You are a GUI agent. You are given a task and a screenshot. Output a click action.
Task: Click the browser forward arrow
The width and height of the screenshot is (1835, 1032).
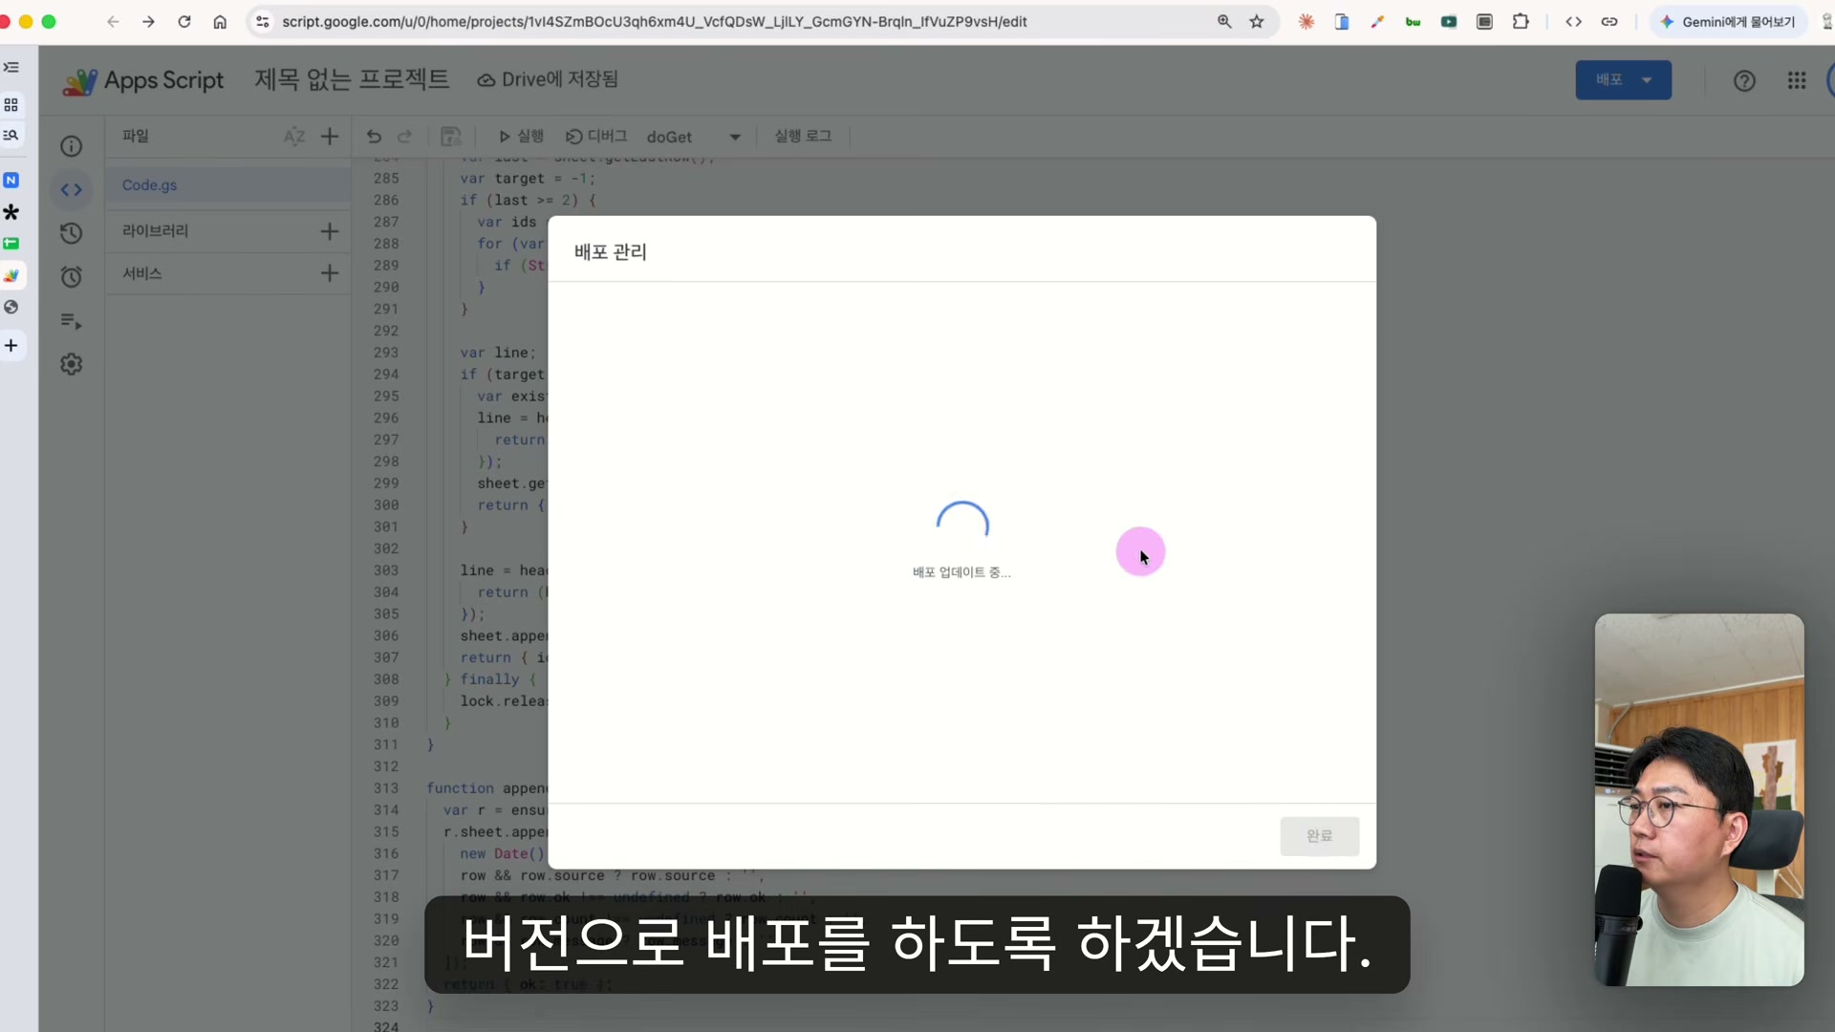pyautogui.click(x=148, y=21)
